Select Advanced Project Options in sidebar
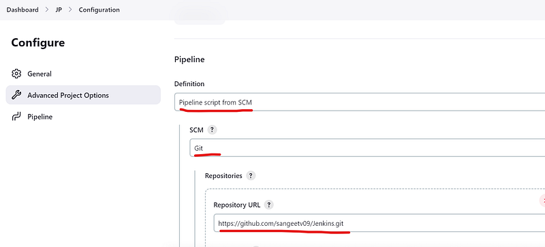545x247 pixels. click(83, 95)
